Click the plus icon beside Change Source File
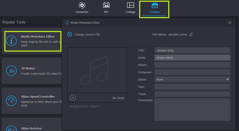 (x=70, y=35)
